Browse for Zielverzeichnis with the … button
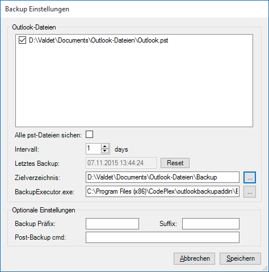The width and height of the screenshot is (269, 272). click(250, 177)
